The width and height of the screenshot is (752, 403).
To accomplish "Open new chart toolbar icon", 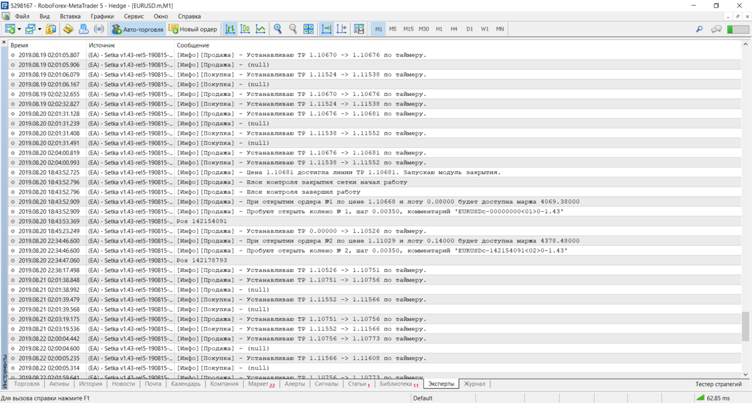I will [11, 29].
